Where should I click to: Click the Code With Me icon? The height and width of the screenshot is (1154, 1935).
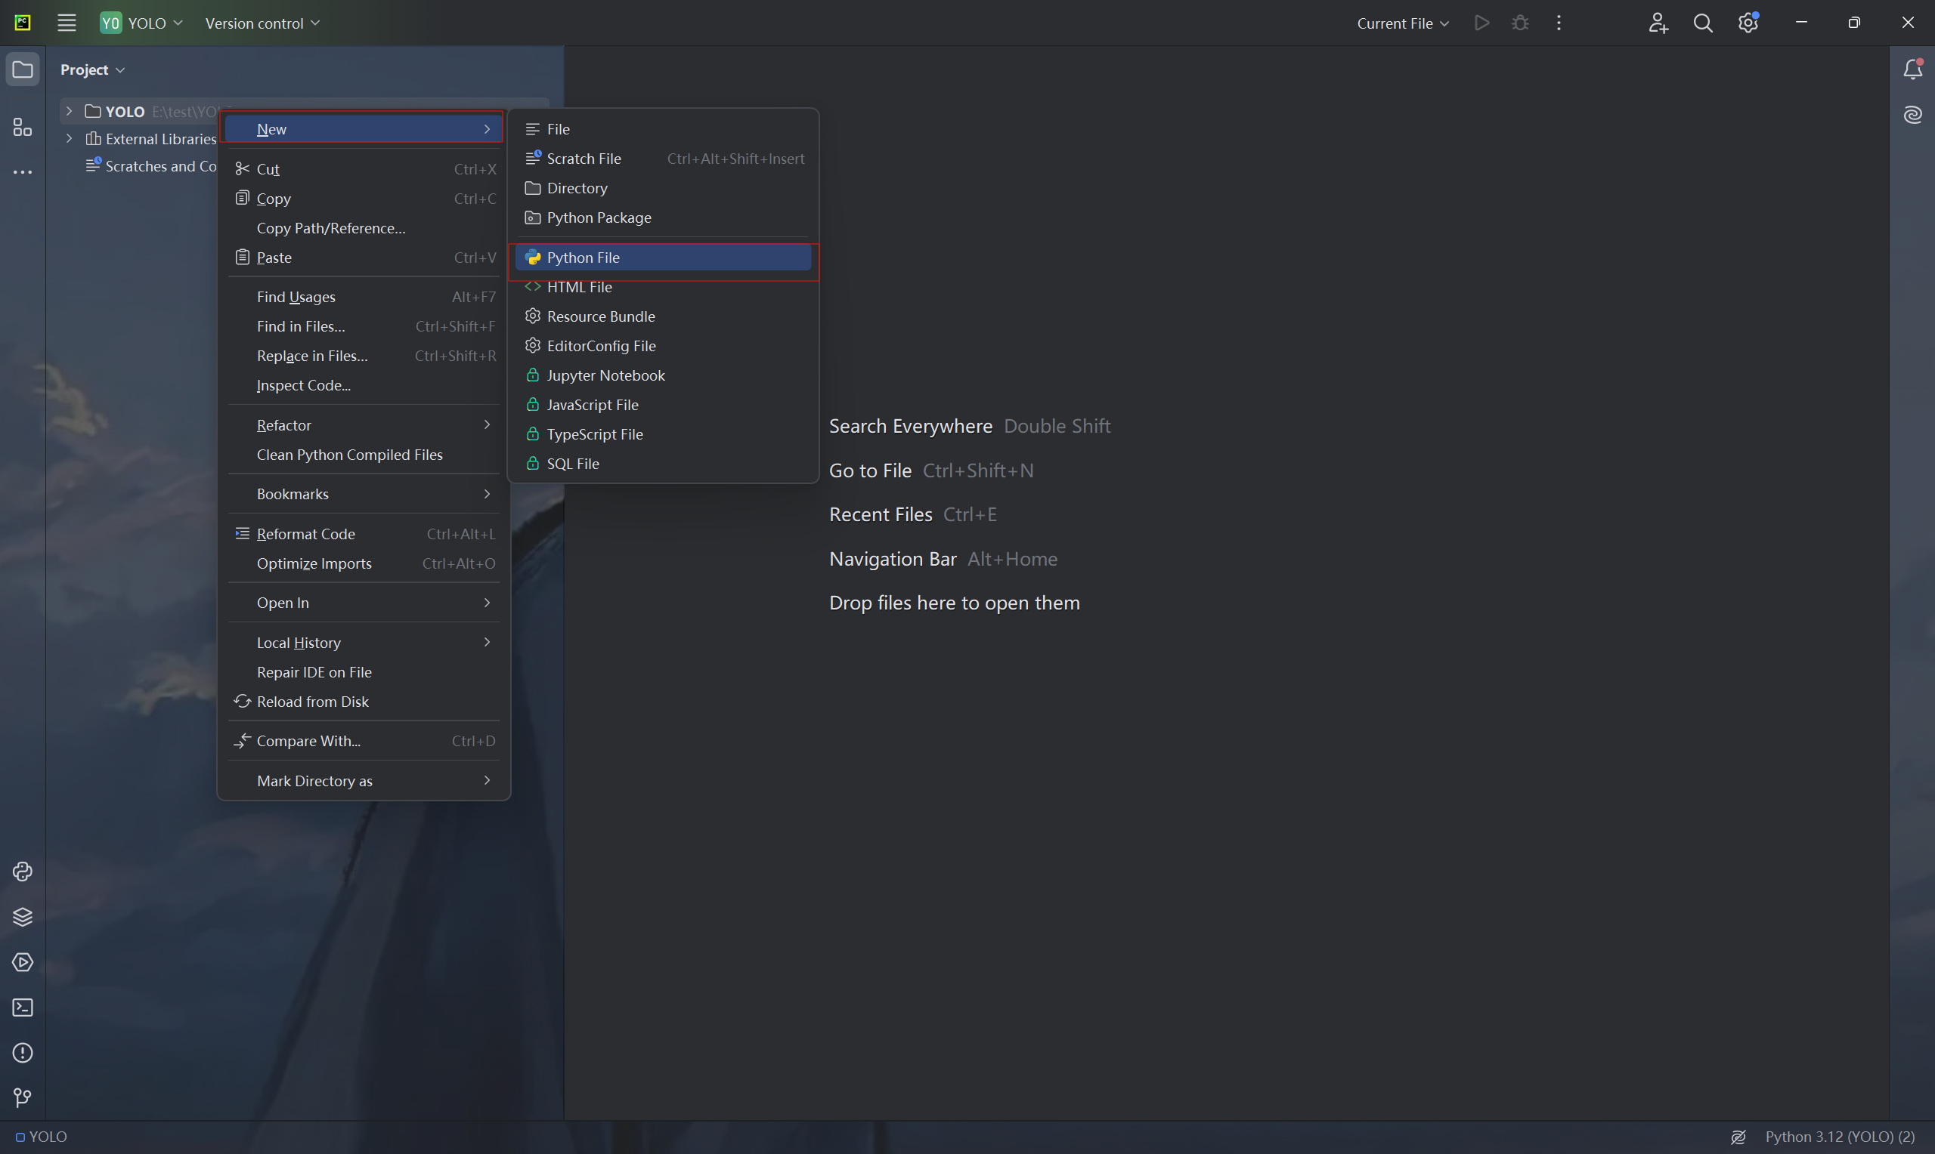pyautogui.click(x=1658, y=23)
